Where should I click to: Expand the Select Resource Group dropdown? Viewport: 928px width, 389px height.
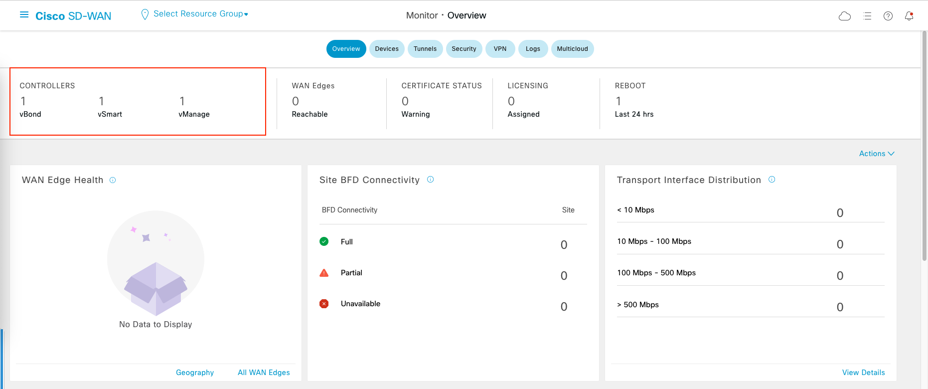[x=200, y=14]
